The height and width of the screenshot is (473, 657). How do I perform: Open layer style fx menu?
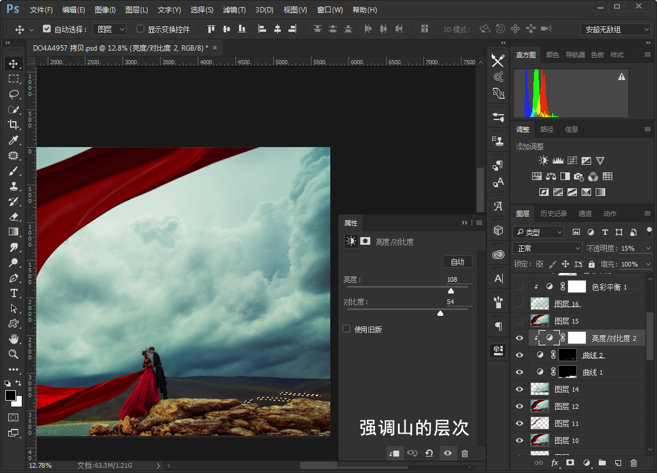[x=555, y=462]
